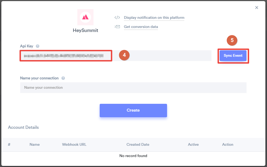
Task: Click the step 4 number badge
Action: (x=124, y=55)
